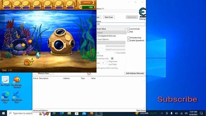This screenshot has width=206, height=116.
Task: Open the notification center icon
Action: pos(201,113)
